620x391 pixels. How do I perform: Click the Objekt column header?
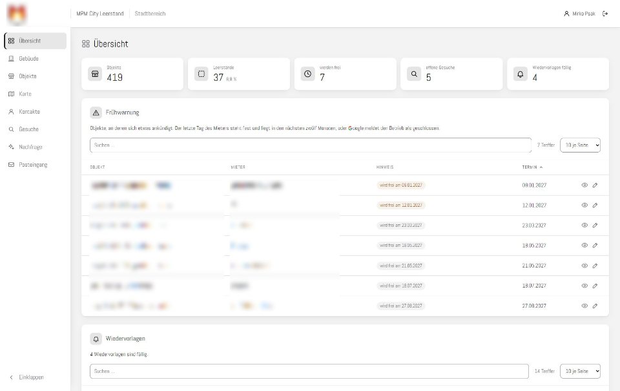point(98,167)
